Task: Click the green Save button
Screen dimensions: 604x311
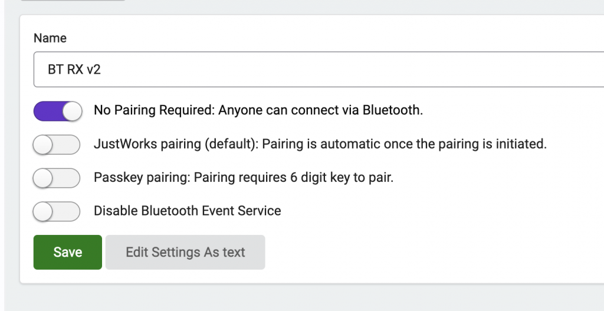Action: click(x=67, y=252)
